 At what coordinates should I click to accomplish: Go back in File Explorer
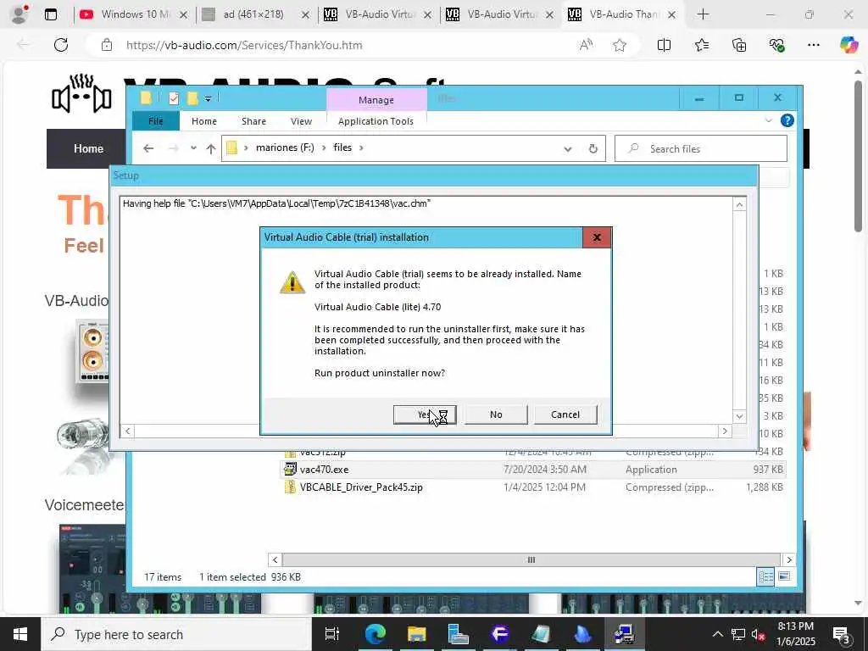pos(147,148)
